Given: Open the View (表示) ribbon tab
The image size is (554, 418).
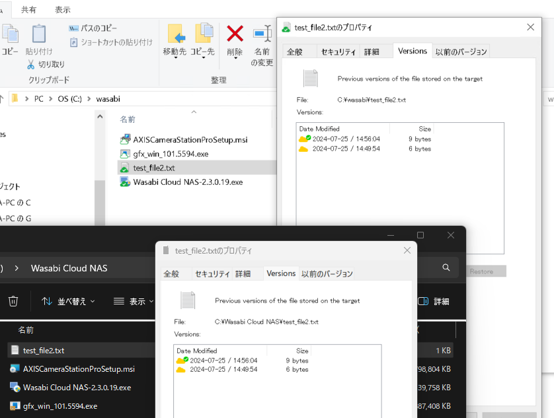Looking at the screenshot, I should click(63, 9).
